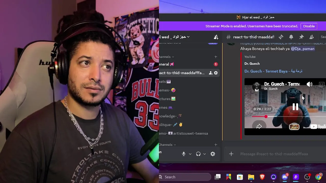Mute the YouTube video volume

[309, 84]
